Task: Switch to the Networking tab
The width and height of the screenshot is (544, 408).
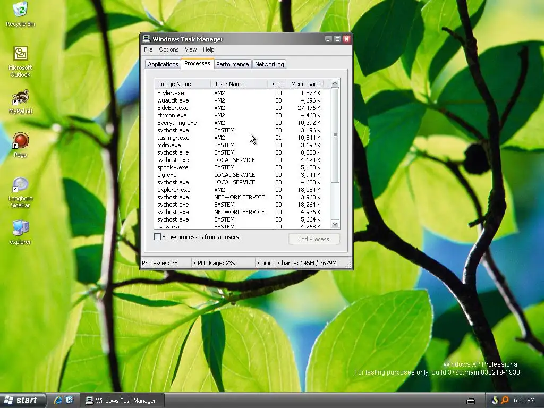Action: [269, 64]
